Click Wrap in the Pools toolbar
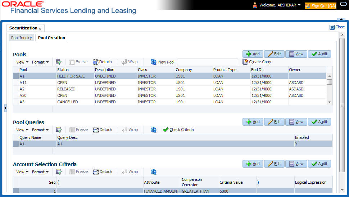Screen dimensions: 349x197 click(x=130, y=62)
